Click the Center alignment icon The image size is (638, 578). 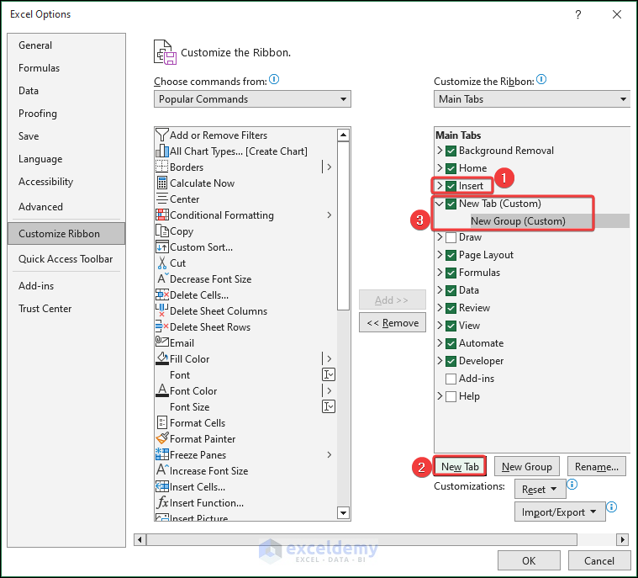[162, 199]
